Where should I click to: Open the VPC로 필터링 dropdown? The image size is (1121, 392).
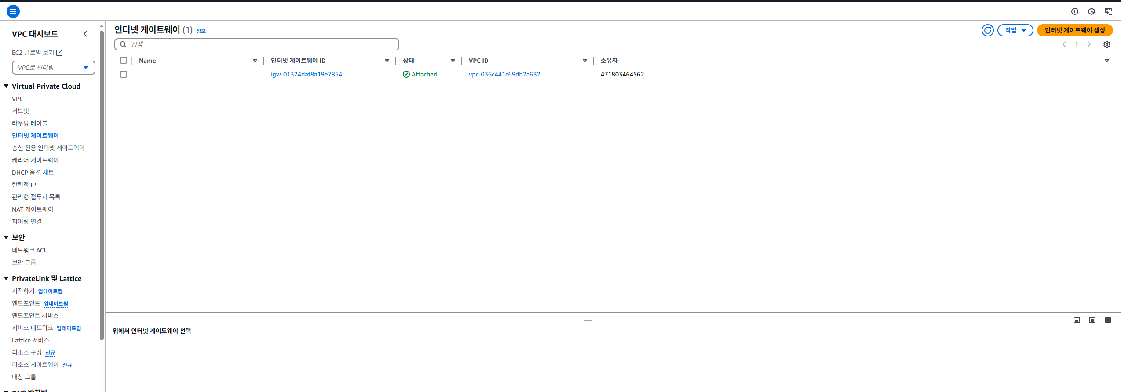pos(53,68)
